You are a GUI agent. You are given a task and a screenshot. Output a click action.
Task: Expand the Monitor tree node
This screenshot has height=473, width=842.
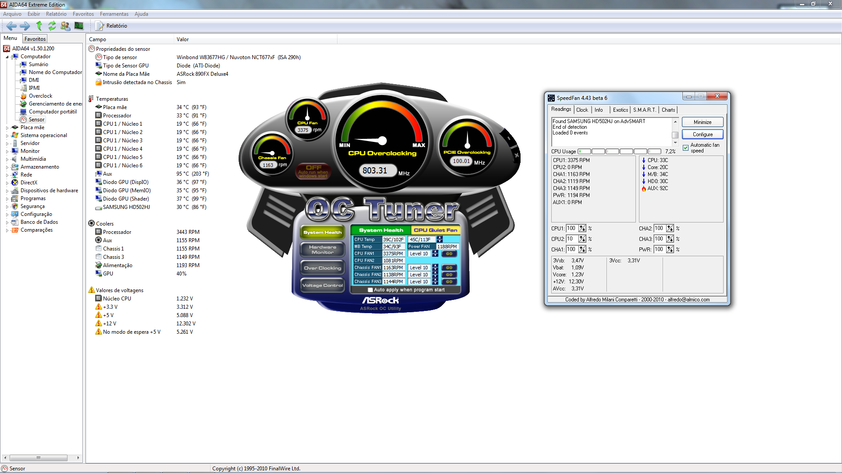point(7,152)
